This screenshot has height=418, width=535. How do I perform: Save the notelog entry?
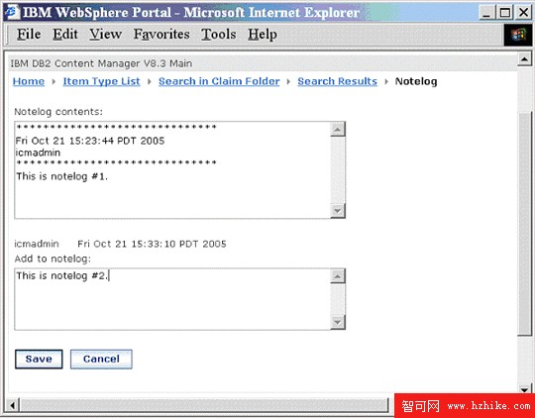[39, 359]
